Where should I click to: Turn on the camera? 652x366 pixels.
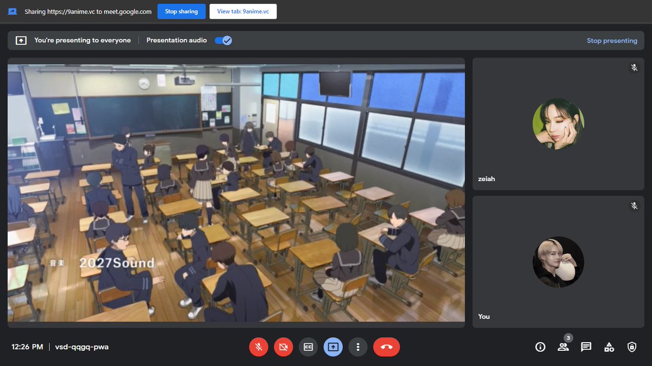pos(283,347)
